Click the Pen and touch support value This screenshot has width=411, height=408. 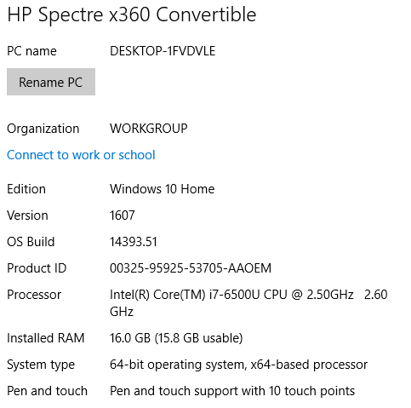pos(232,391)
